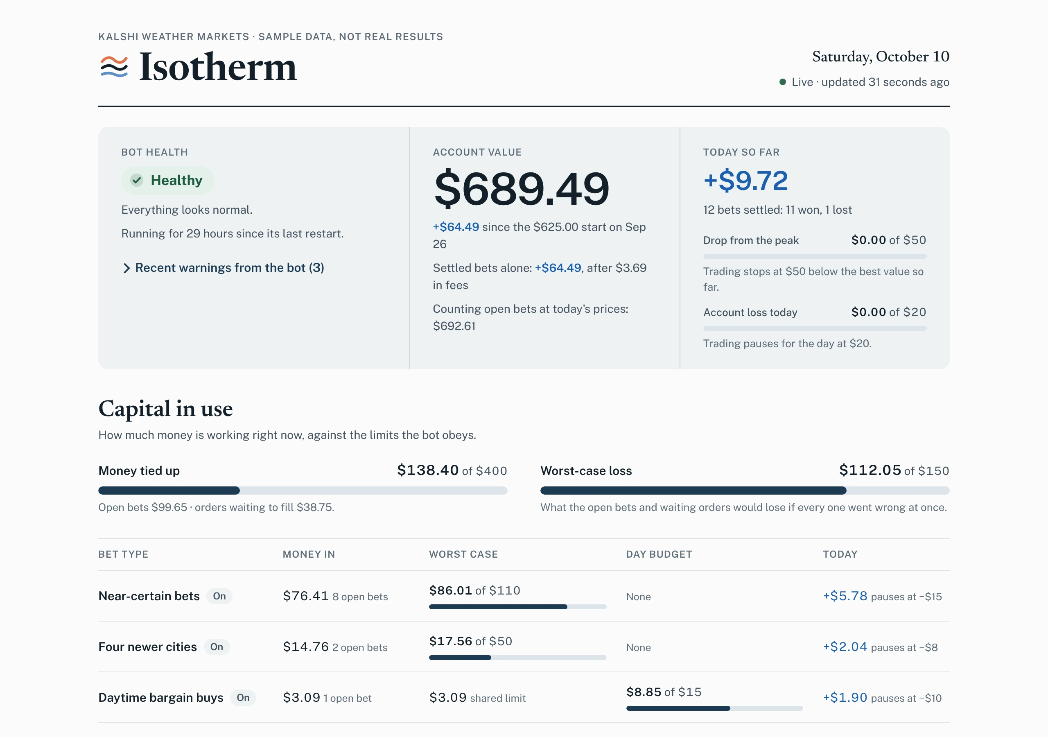Screen dimensions: 1048x737
Task: Click the Money tied up progress bar
Action: pos(303,491)
